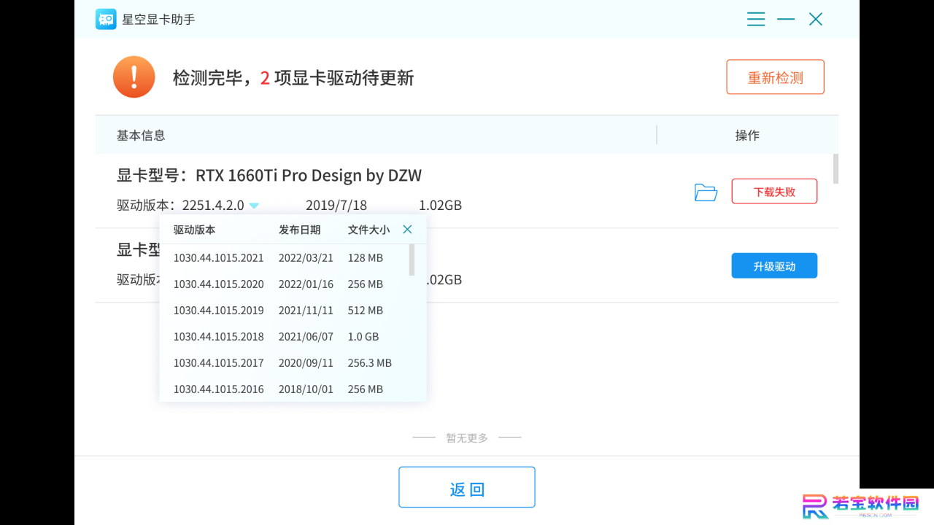Click the 星空显卡助手 app logo icon
Screen dimensions: 934x525
point(106,19)
